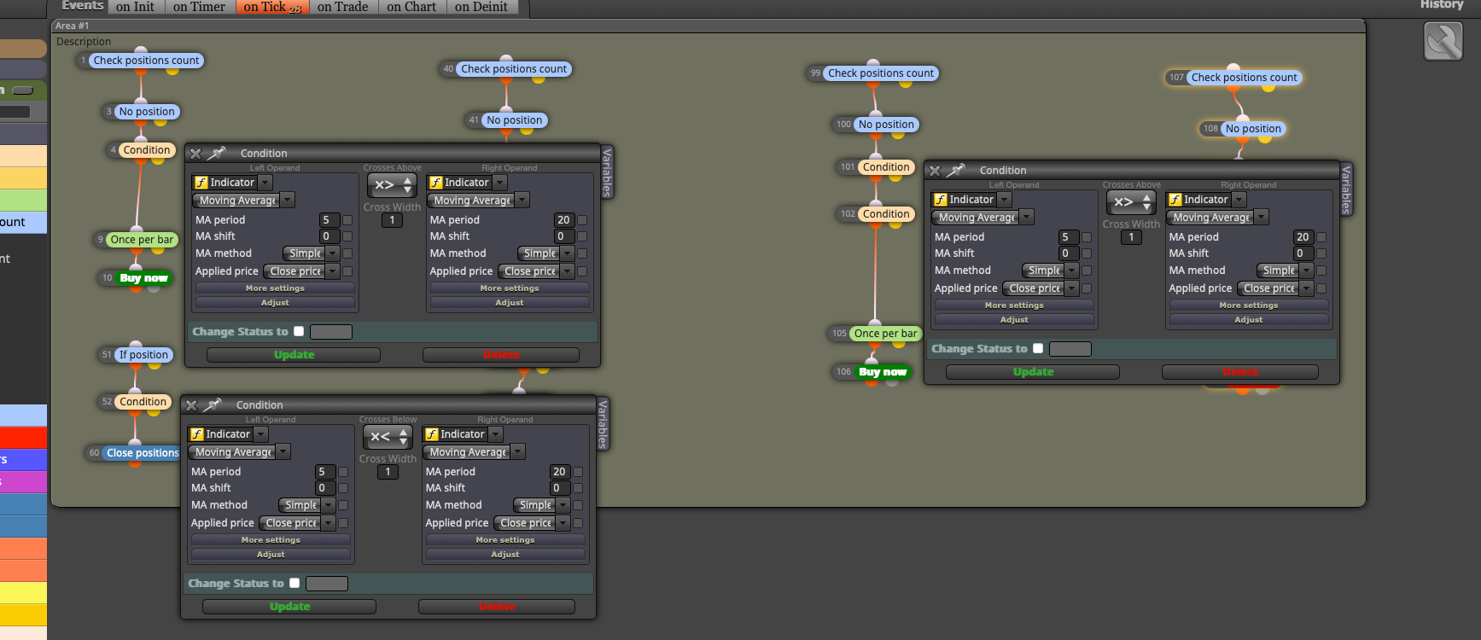Open the Crosses Below operator selector
The height and width of the screenshot is (640, 1481).
(388, 437)
